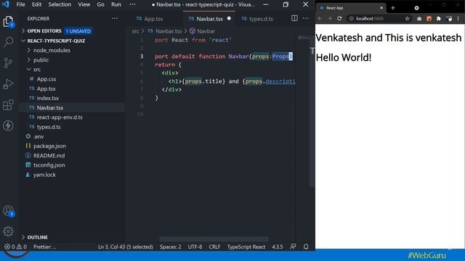Switch to the App.tsx editor tab
Viewport: 465px width, 261px height.
coord(150,19)
